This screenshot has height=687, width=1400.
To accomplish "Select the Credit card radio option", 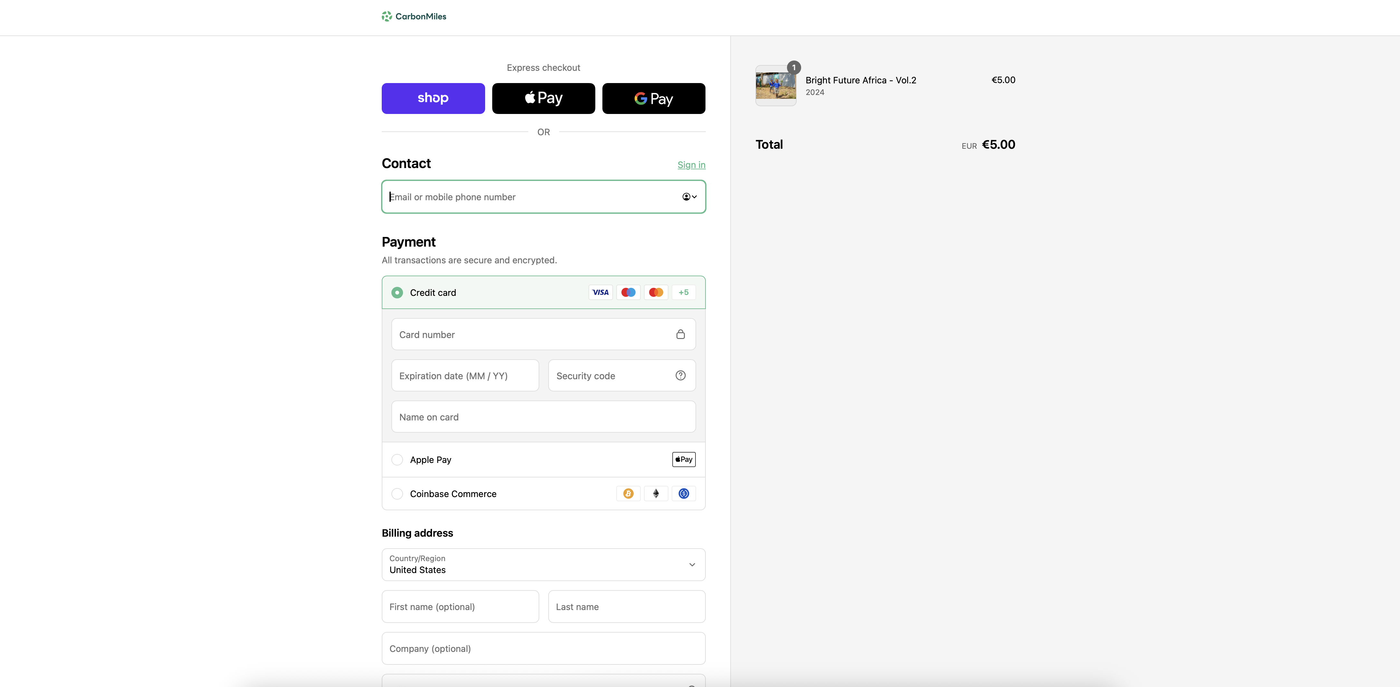I will coord(397,292).
